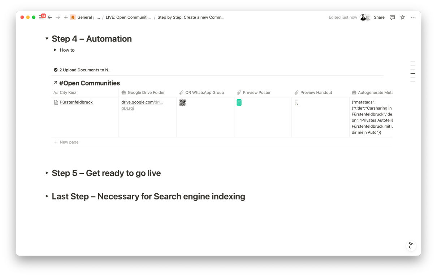Viewport: 437px width, 277px height.
Task: Click the Step 4 – Automation heading text
Action: pyautogui.click(x=92, y=39)
